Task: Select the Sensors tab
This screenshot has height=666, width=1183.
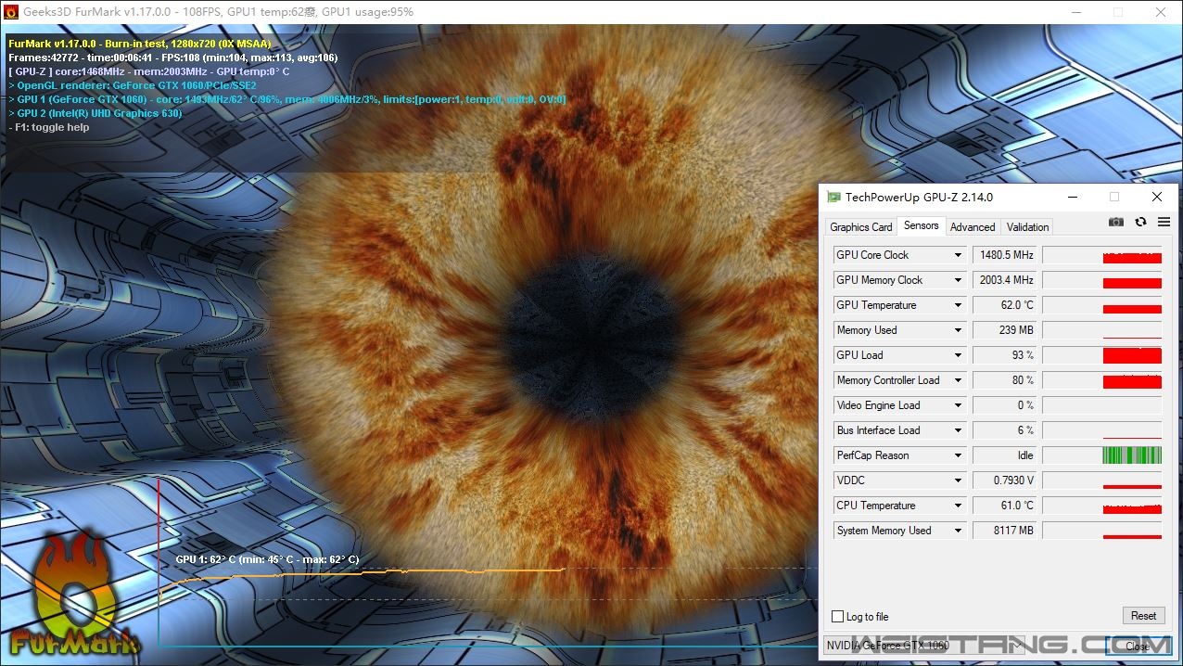Action: tap(922, 225)
